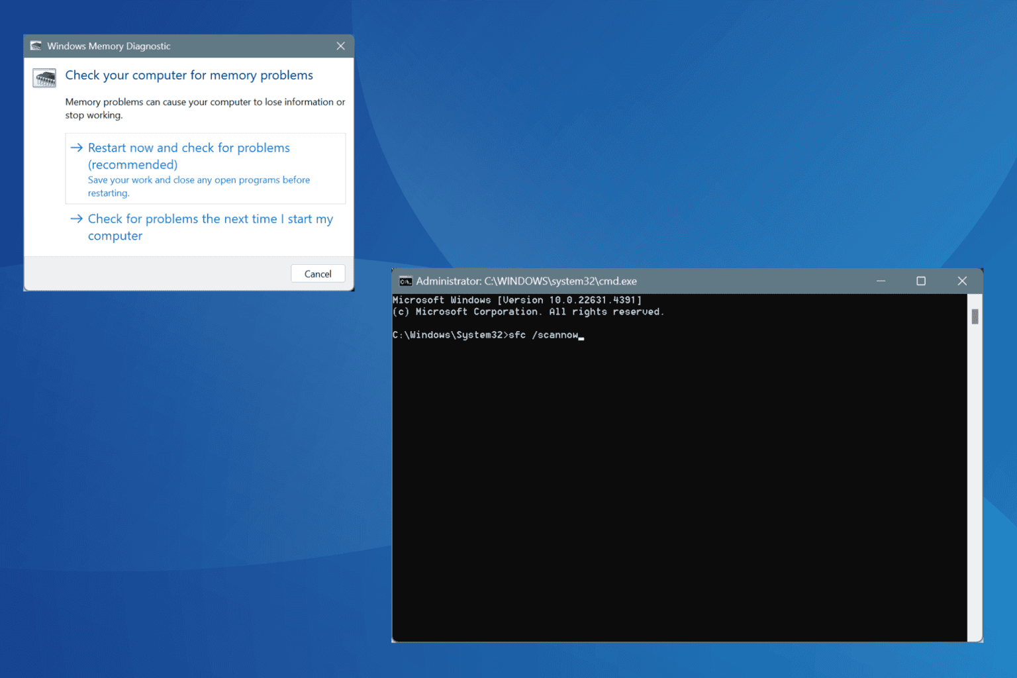The width and height of the screenshot is (1017, 678).
Task: Click the Windows Memory Diagnostic title bar icon
Action: (36, 46)
